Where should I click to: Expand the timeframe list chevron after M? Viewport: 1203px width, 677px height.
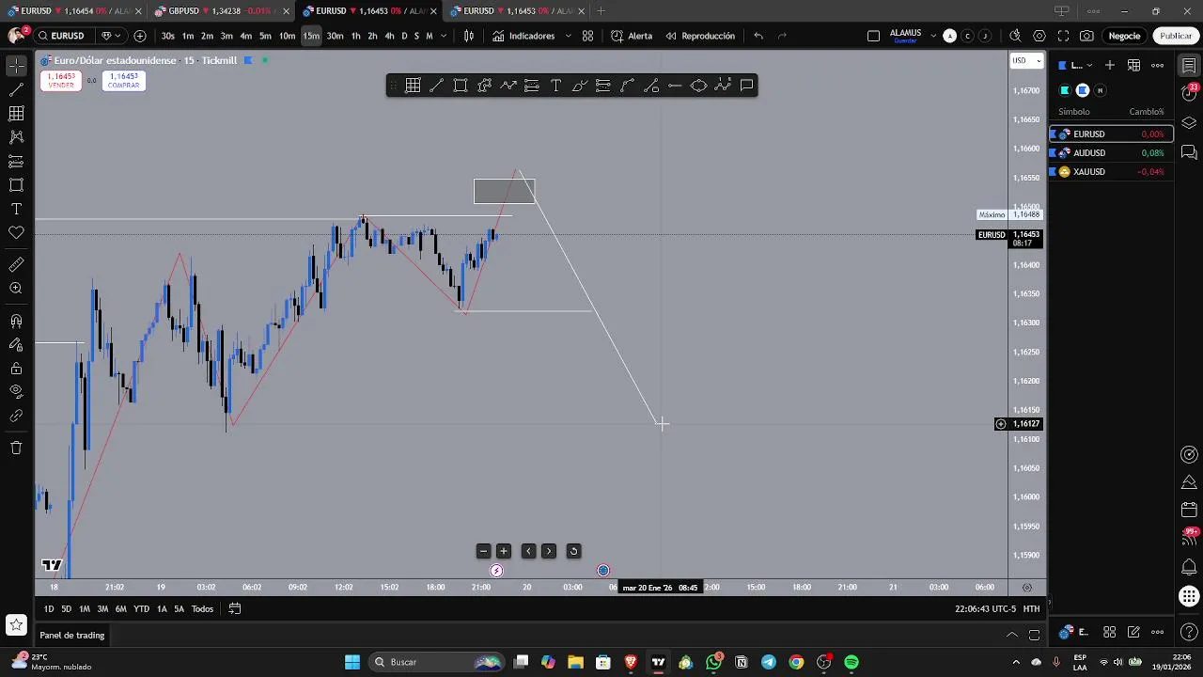point(443,36)
